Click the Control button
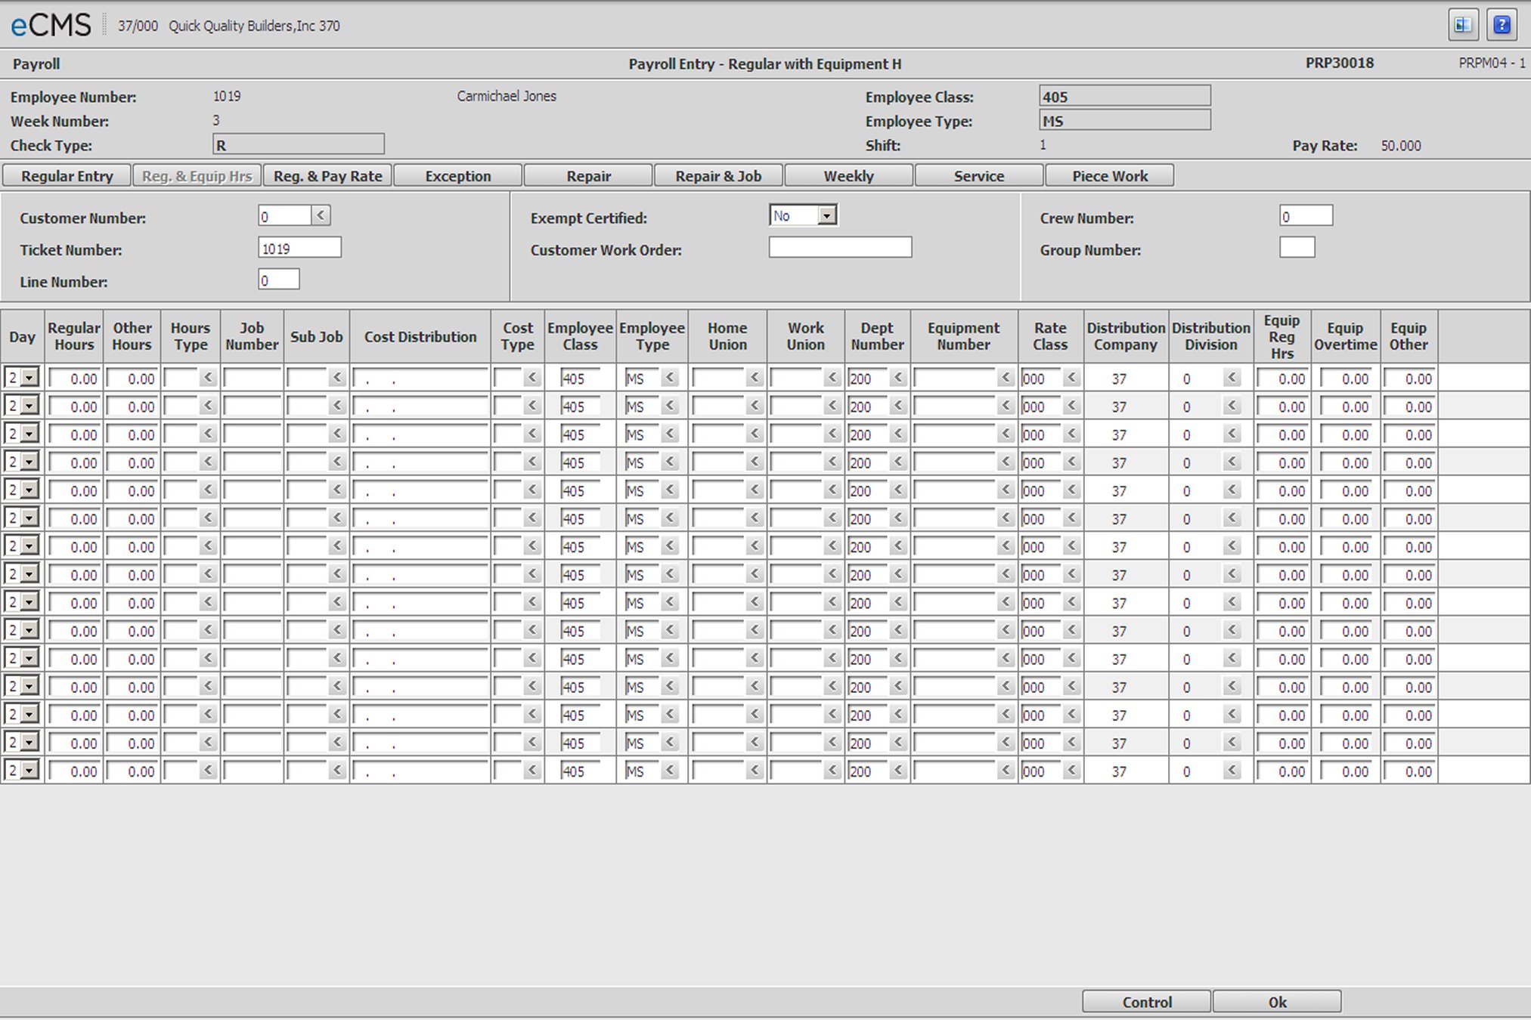1531x1020 pixels. click(1146, 1002)
